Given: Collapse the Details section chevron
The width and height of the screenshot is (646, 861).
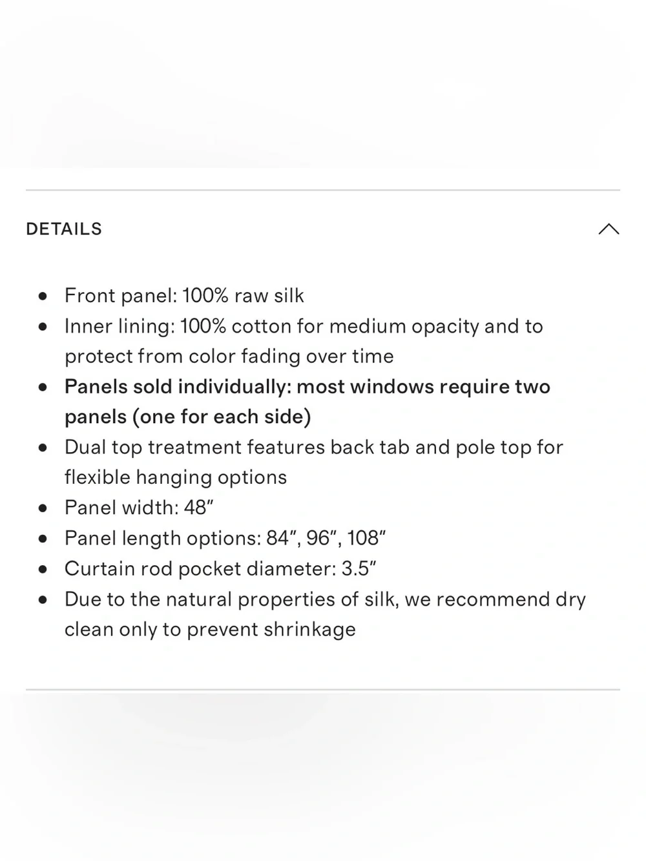Looking at the screenshot, I should pyautogui.click(x=609, y=229).
